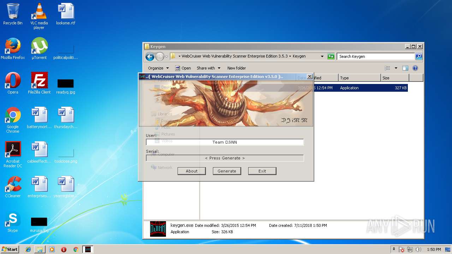The width and height of the screenshot is (452, 254).
Task: Sort by Type column header
Action: (359, 78)
